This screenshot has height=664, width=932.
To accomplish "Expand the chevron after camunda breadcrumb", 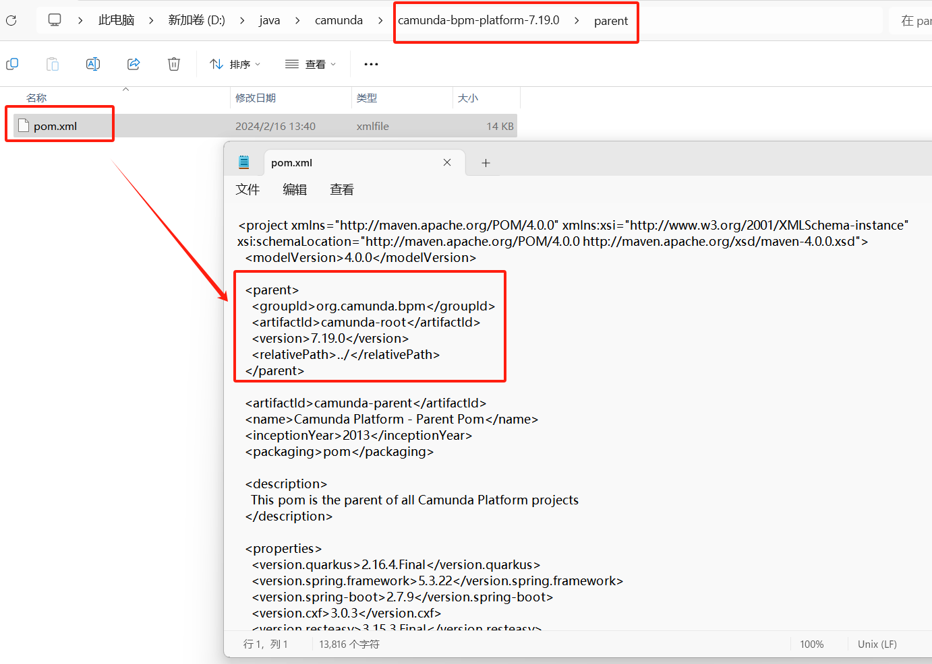I will pyautogui.click(x=380, y=20).
